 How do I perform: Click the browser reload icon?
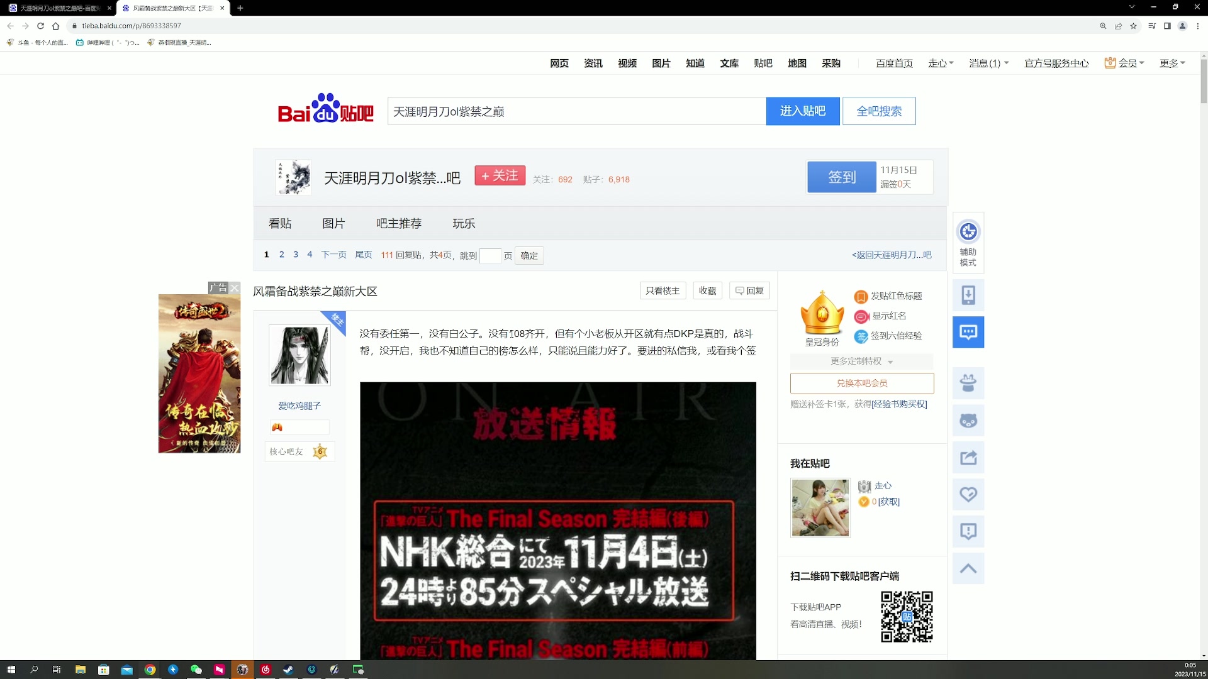(x=40, y=26)
